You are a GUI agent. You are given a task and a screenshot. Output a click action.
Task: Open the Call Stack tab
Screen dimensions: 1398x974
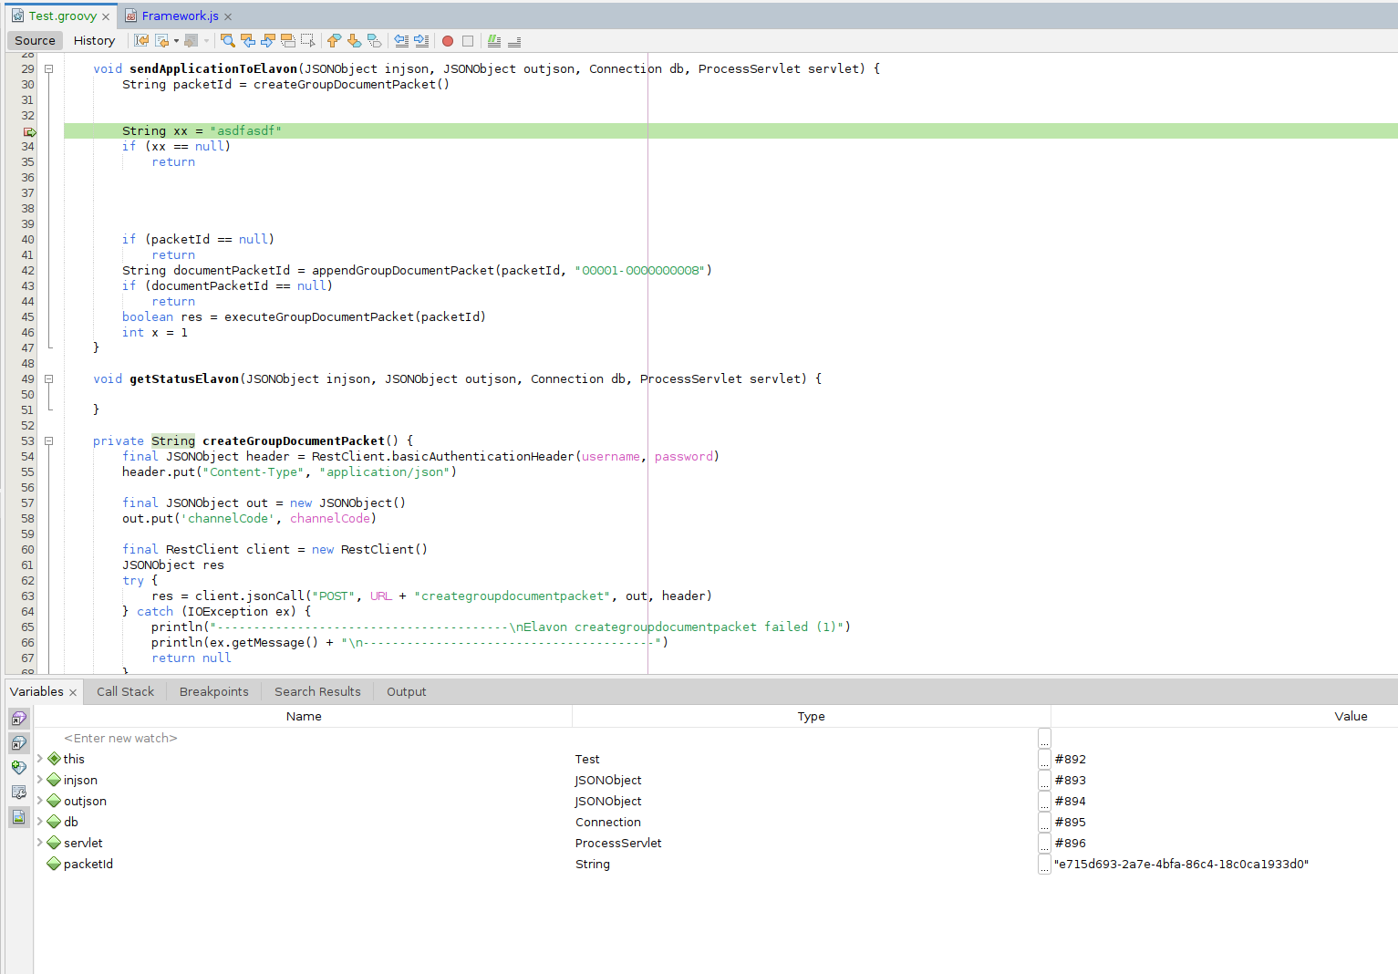click(x=124, y=691)
